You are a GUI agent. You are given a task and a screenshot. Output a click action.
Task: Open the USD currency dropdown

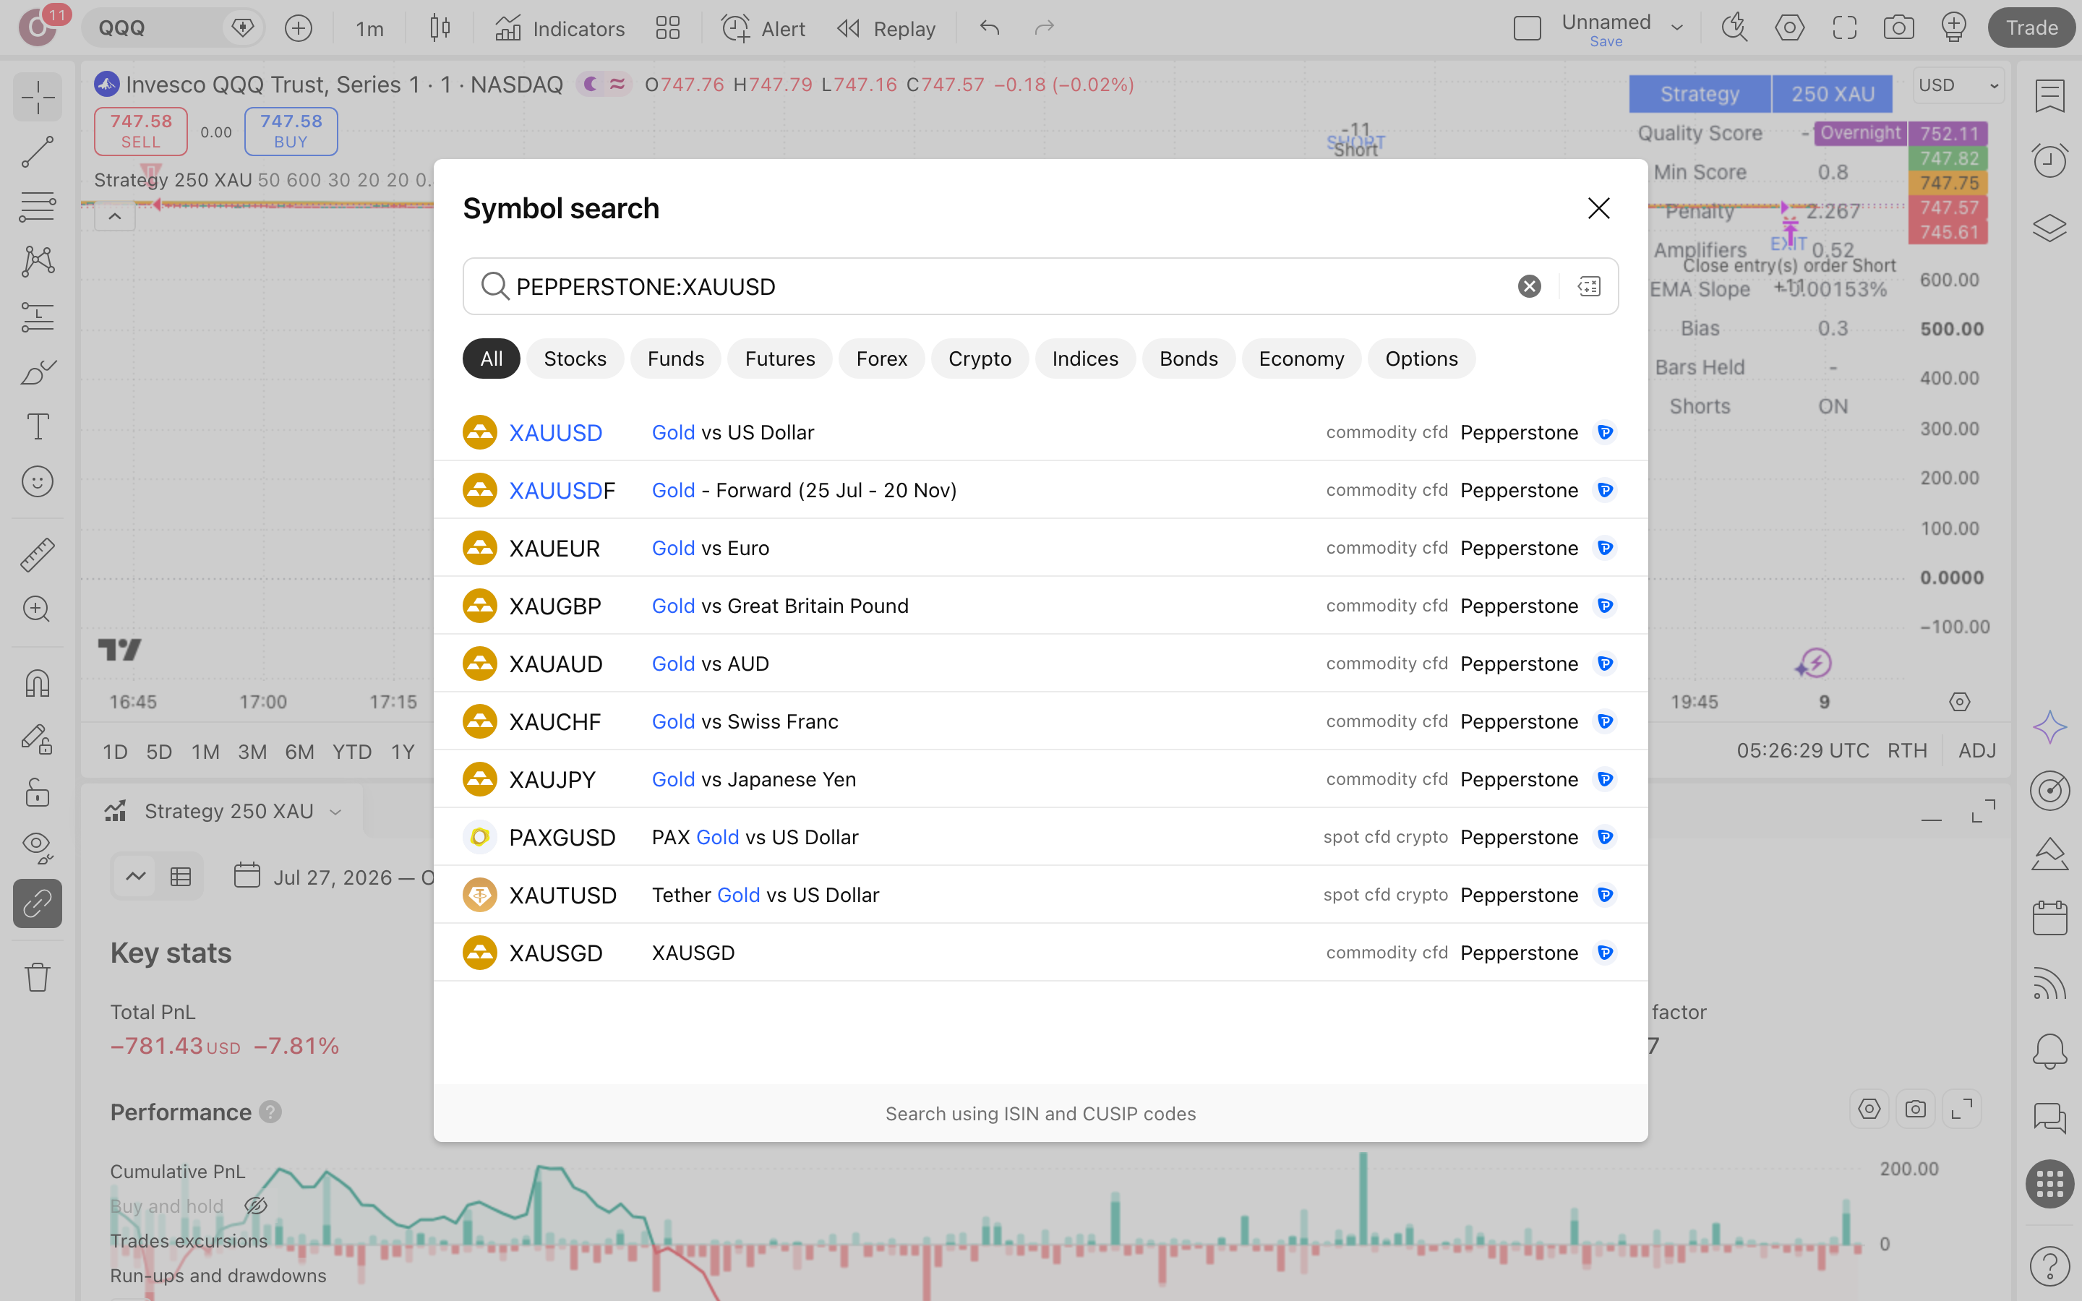coord(1957,85)
